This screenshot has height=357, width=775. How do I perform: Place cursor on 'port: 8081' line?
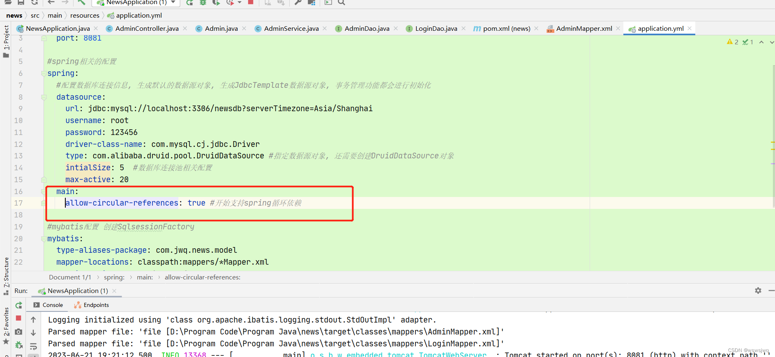point(79,38)
